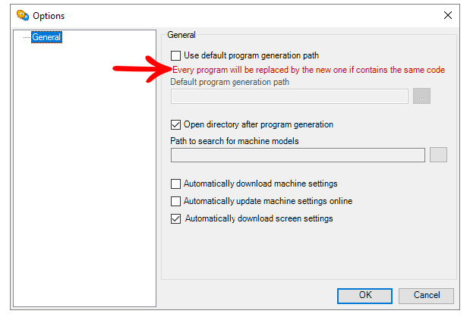The height and width of the screenshot is (317, 470).
Task: Click the Options window icon in title bar
Action: pos(23,15)
